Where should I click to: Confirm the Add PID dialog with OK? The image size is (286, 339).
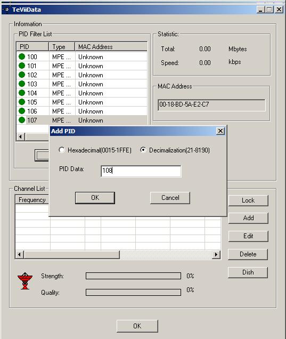[x=95, y=198]
